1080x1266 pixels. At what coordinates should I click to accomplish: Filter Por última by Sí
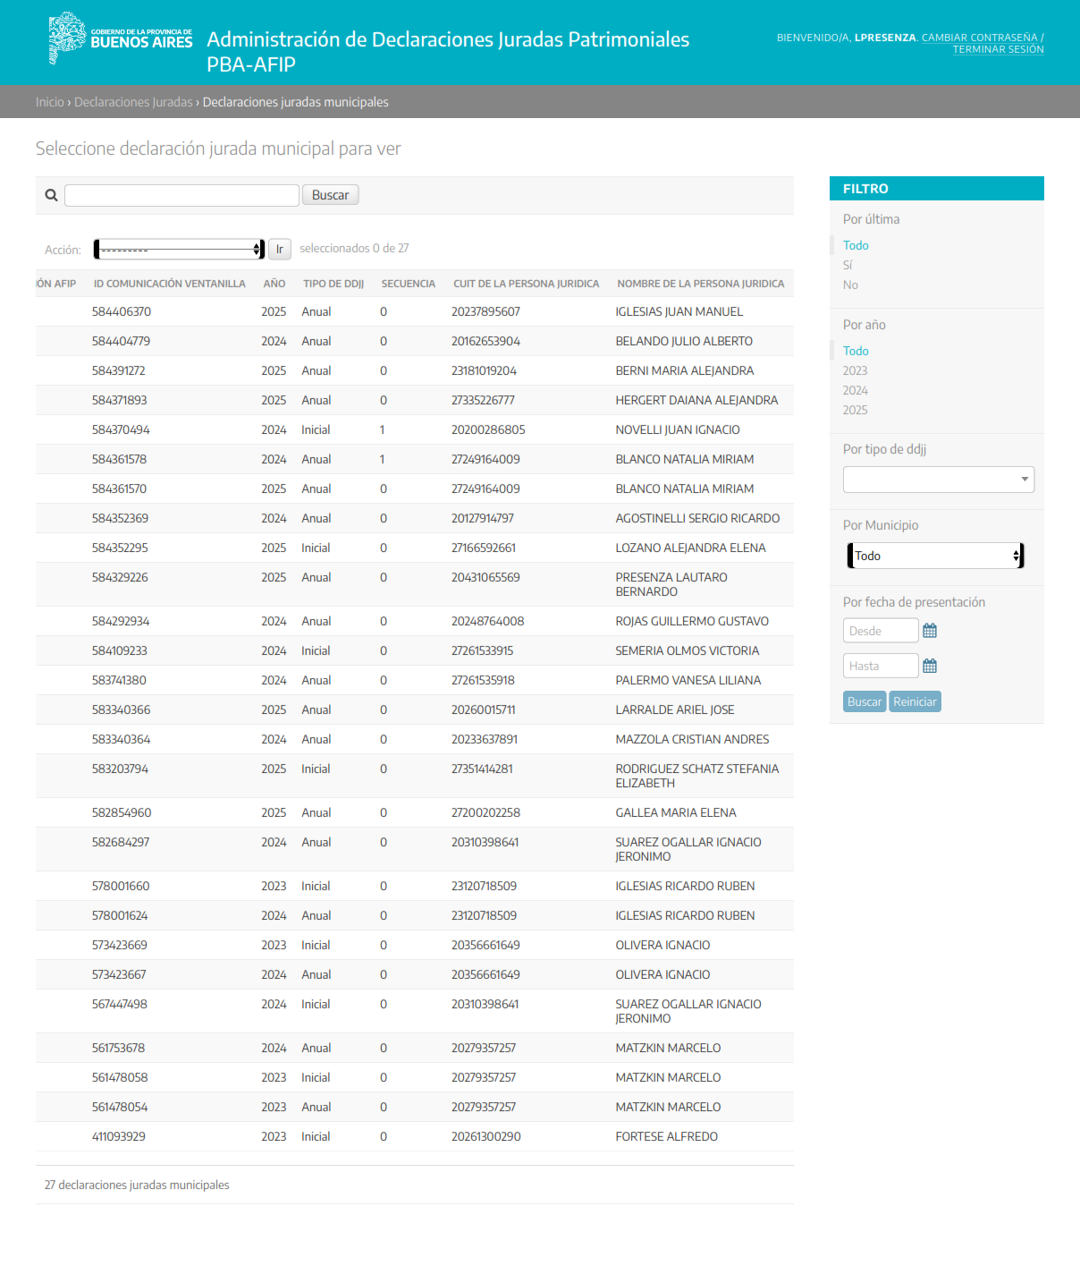(x=848, y=265)
